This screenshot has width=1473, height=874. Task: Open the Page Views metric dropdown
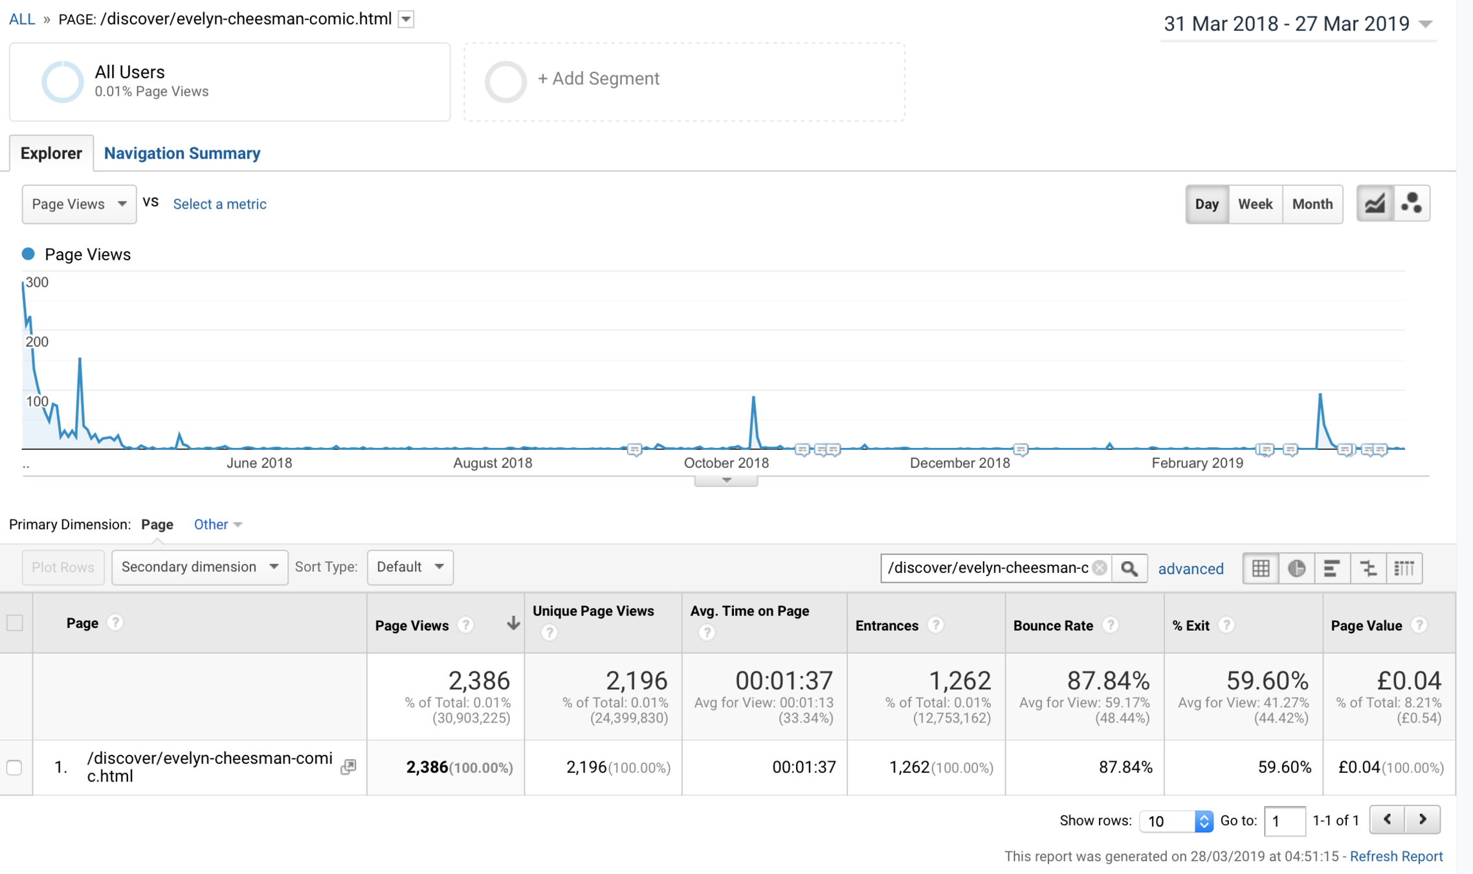79,204
